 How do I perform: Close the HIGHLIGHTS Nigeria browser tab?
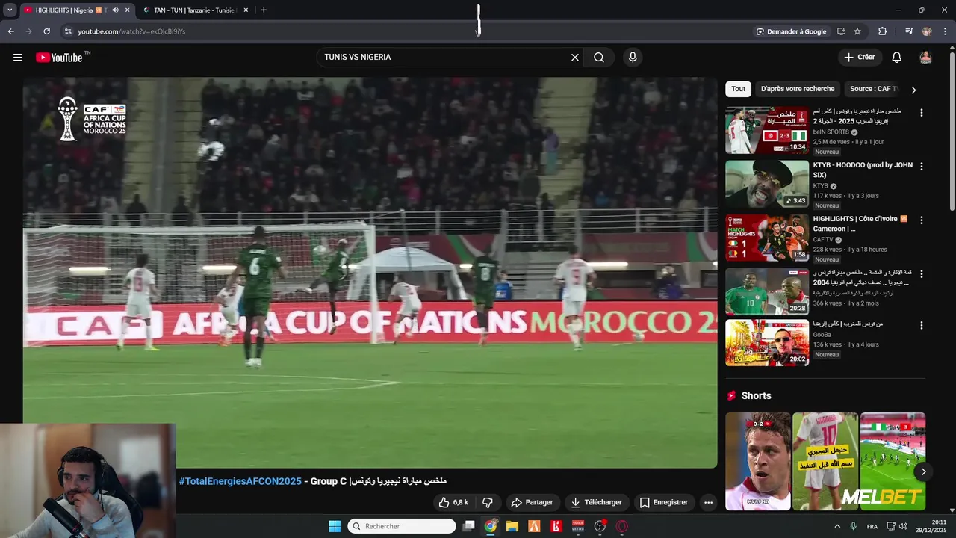[x=127, y=10]
